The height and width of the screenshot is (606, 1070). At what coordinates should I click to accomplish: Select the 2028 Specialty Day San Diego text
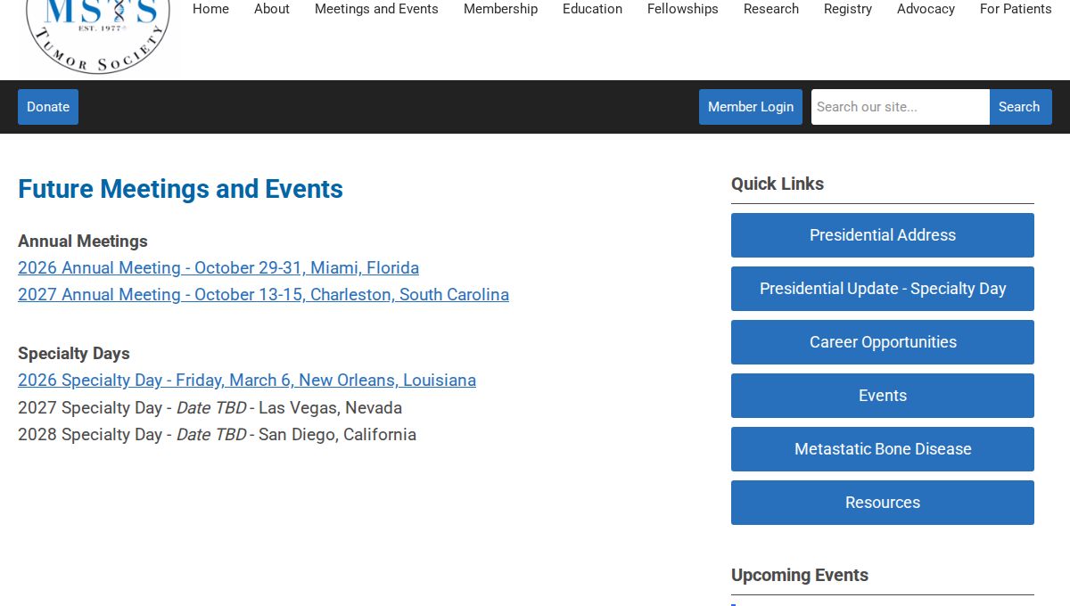[217, 435]
